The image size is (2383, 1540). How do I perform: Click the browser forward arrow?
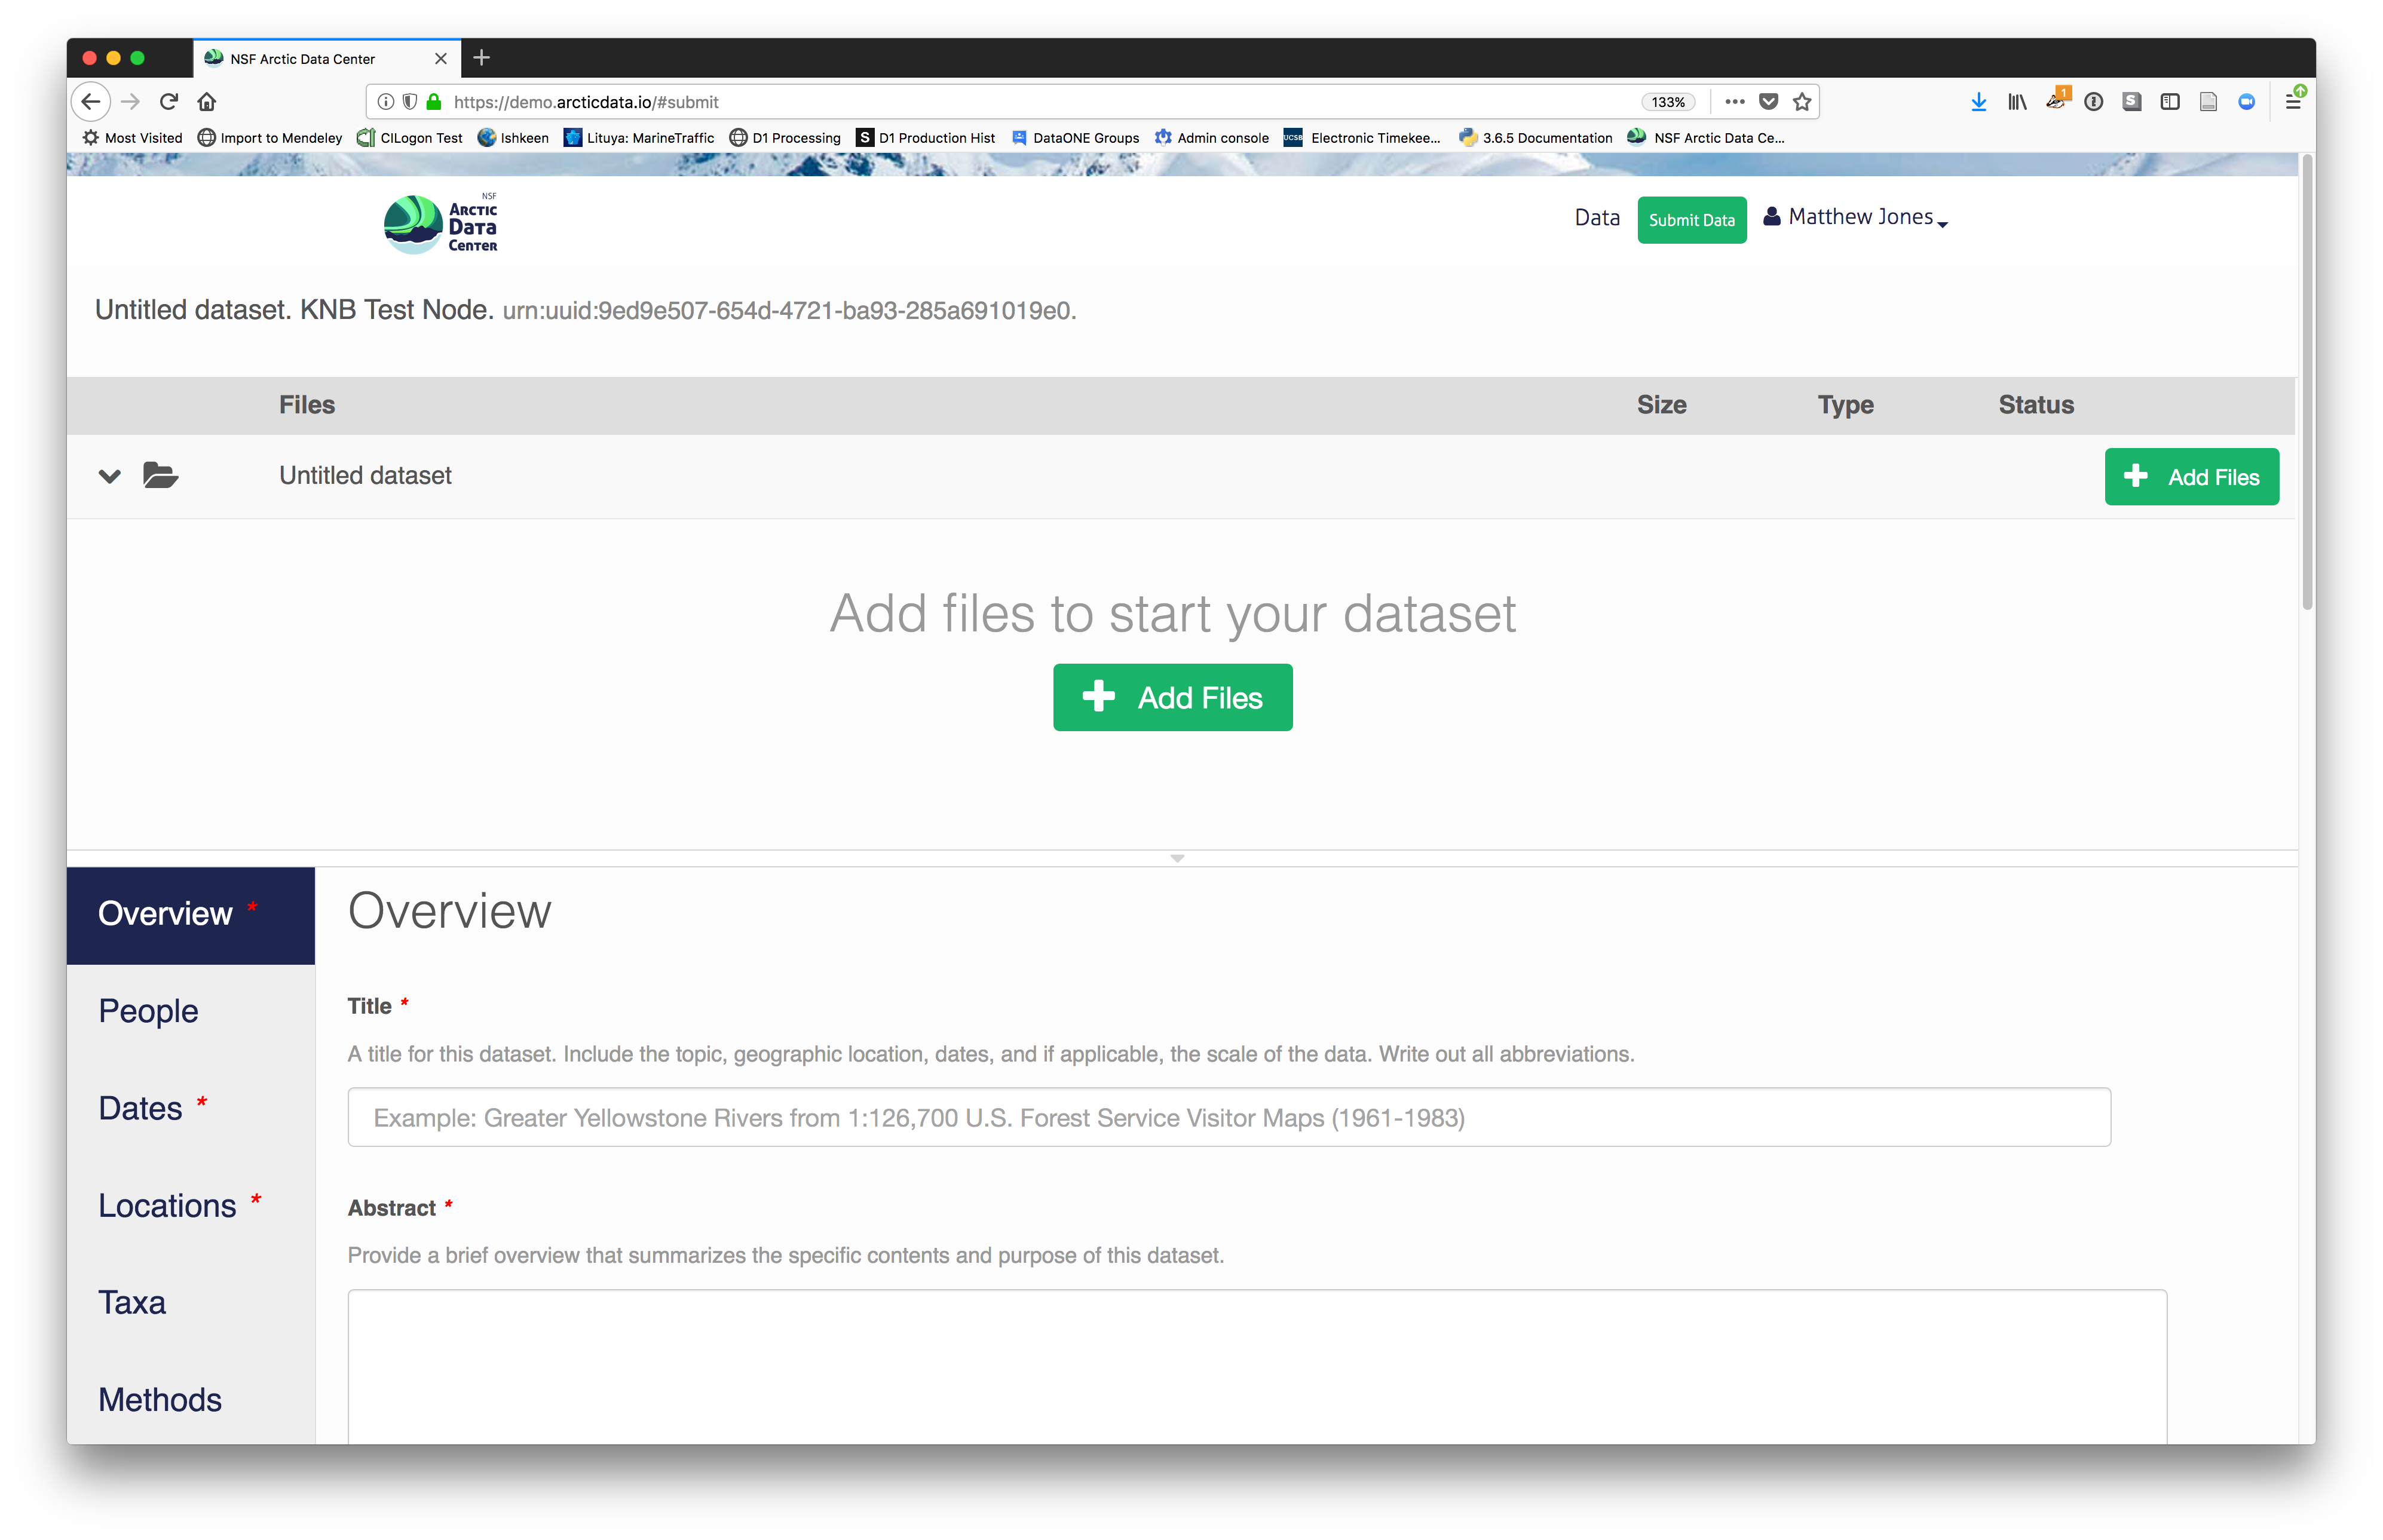130,101
